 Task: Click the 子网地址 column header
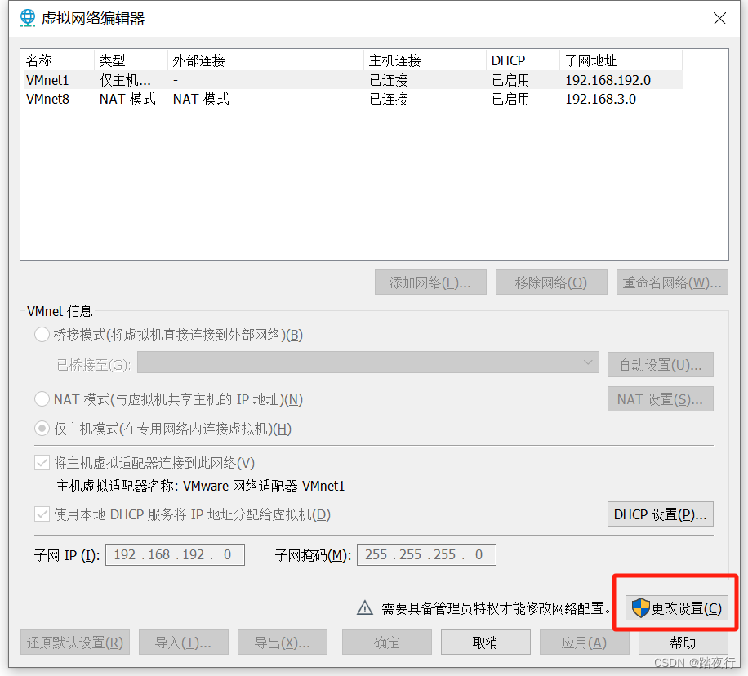[x=621, y=60]
